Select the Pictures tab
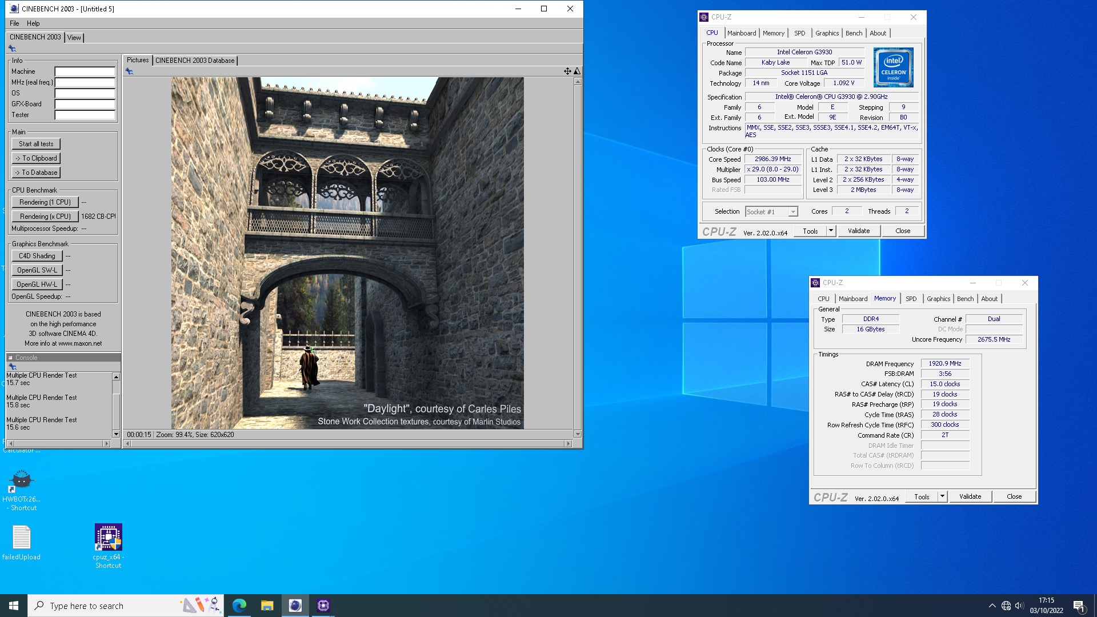1097x617 pixels. [x=138, y=60]
